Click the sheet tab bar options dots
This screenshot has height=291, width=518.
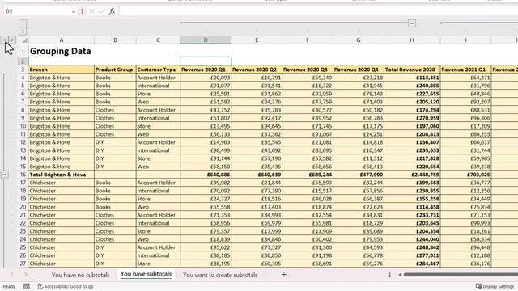pos(390,275)
